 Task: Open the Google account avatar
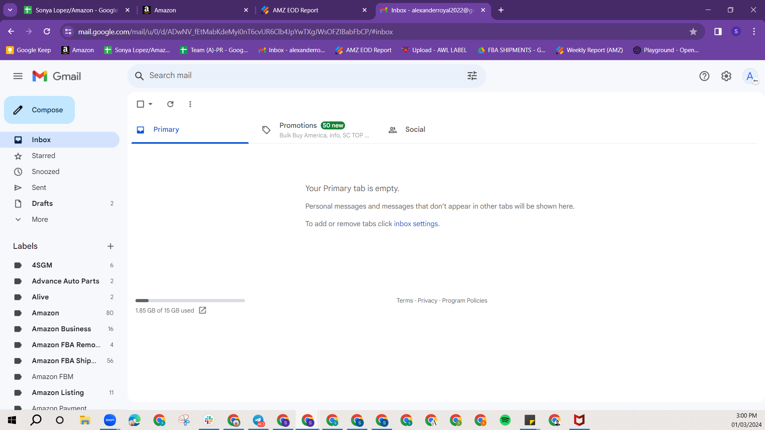750,76
